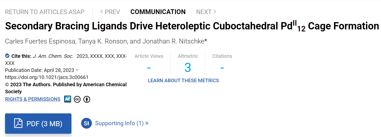Click the PDF document icon
381x137 pixels.
point(18,123)
